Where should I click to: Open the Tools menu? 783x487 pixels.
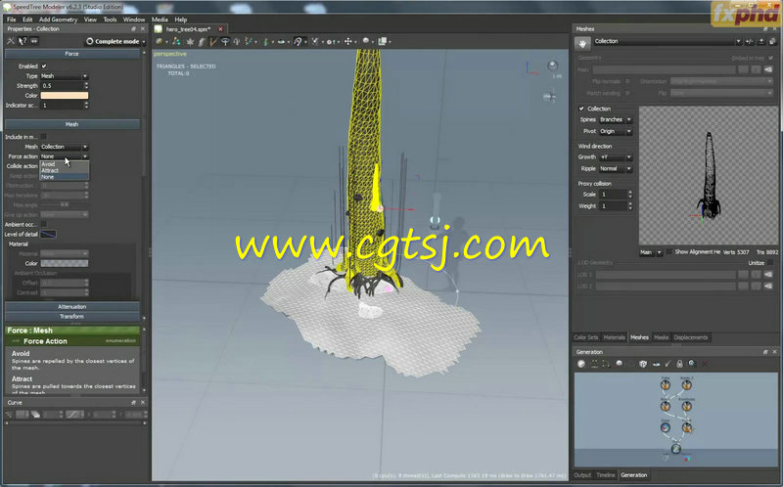(x=110, y=20)
